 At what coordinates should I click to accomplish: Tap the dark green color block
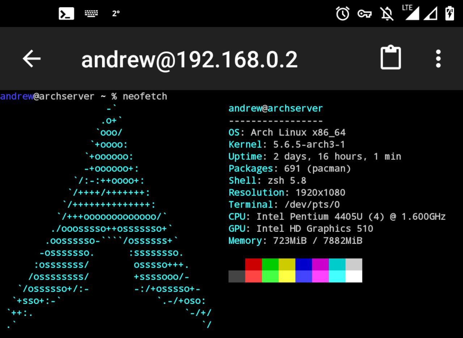pos(270,264)
